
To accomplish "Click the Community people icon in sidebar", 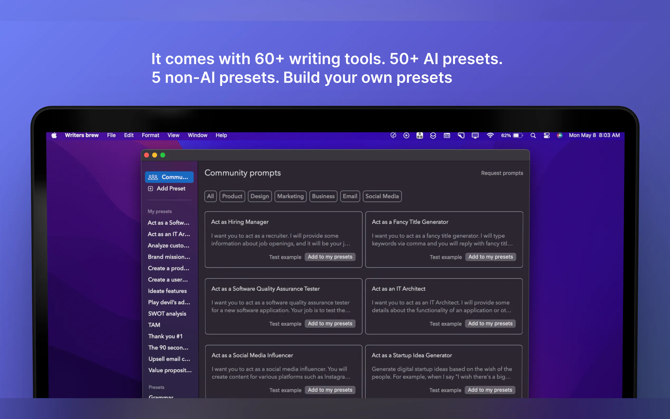I will [153, 177].
